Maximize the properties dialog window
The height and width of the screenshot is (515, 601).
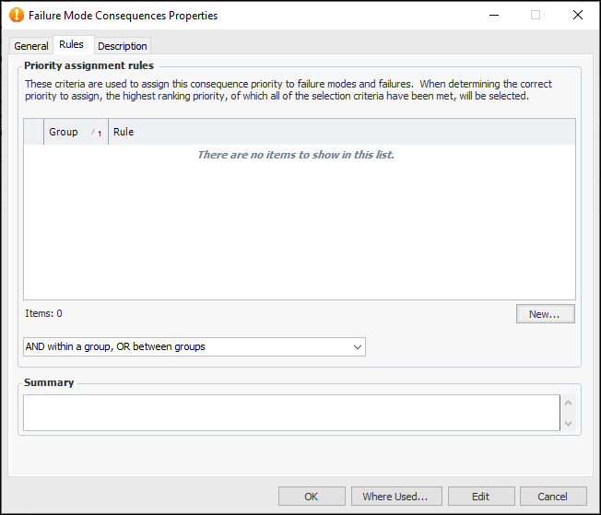pyautogui.click(x=536, y=16)
